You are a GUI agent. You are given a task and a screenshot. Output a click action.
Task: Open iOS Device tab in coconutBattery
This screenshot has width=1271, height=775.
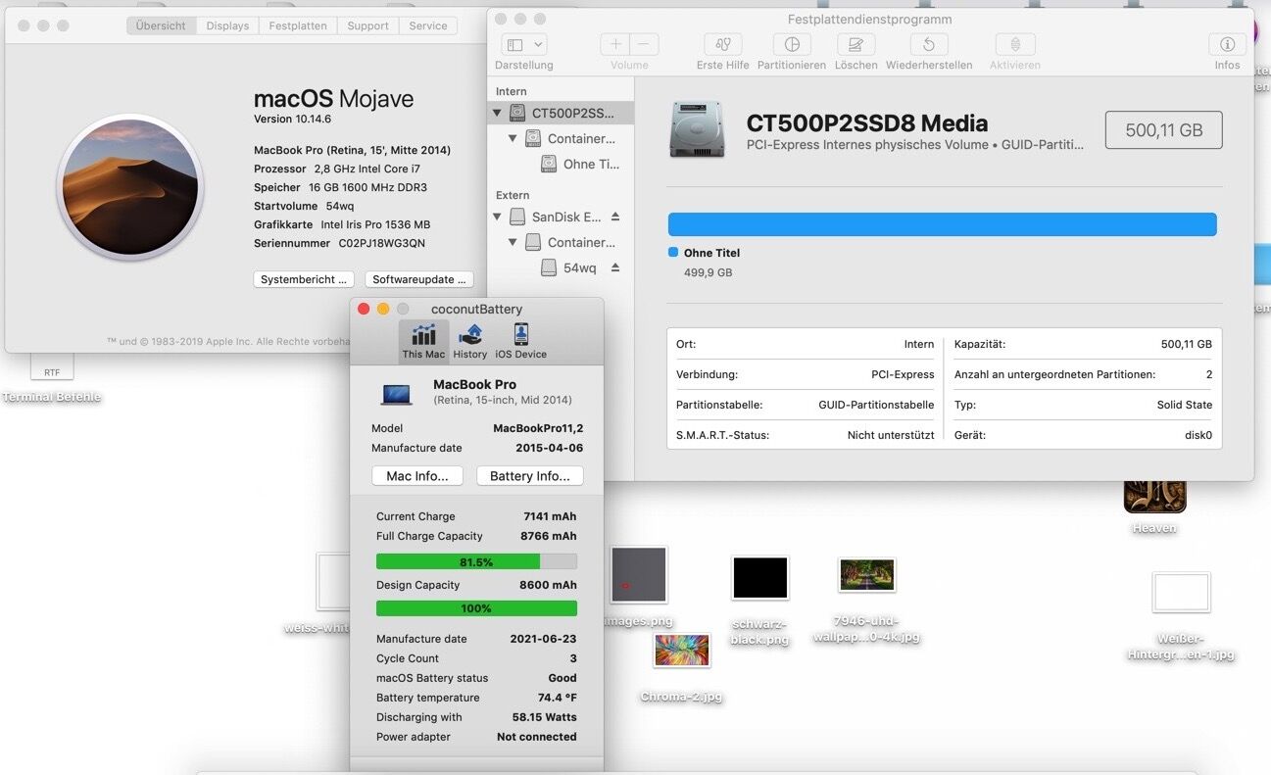coord(521,341)
